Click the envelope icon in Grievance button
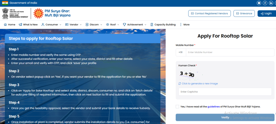The width and height of the screenshot is (276, 124). (x=237, y=14)
